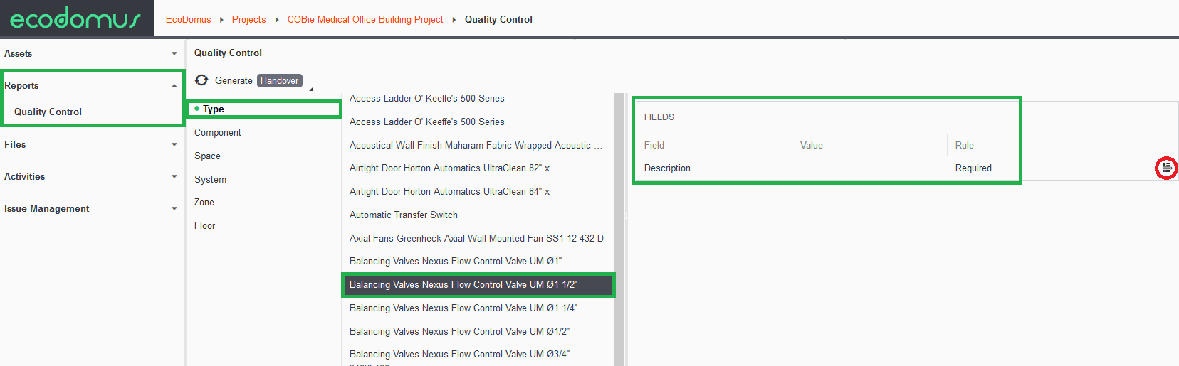Expand the Activities sidebar section
Image resolution: width=1179 pixels, height=366 pixels.
point(174,177)
